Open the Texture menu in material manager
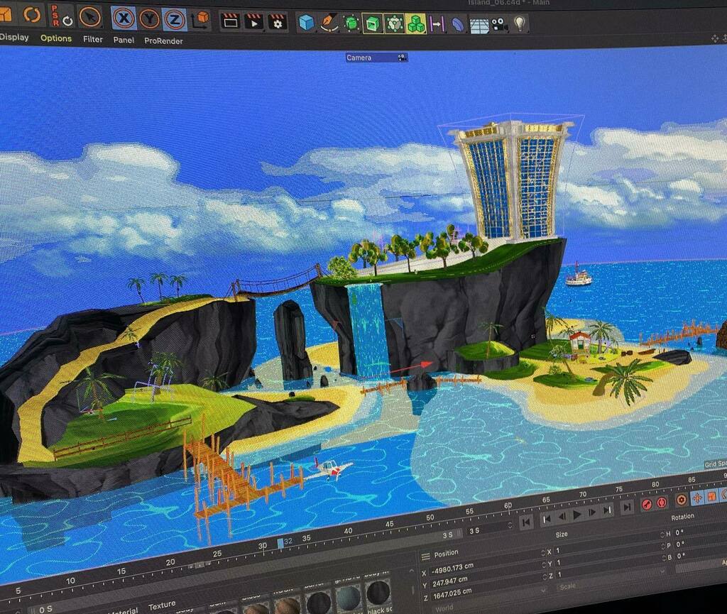Viewport: 727px width, 614px height. pyautogui.click(x=162, y=605)
